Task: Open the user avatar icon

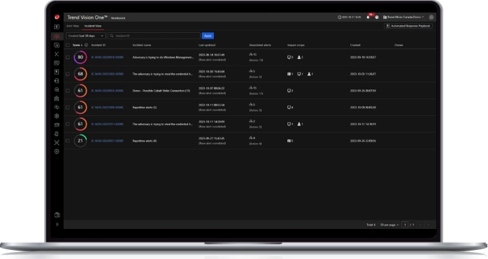Action: 431,17
